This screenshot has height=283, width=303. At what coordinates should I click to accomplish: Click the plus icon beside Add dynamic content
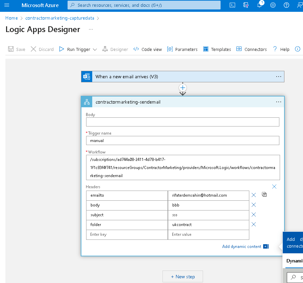coord(266,246)
